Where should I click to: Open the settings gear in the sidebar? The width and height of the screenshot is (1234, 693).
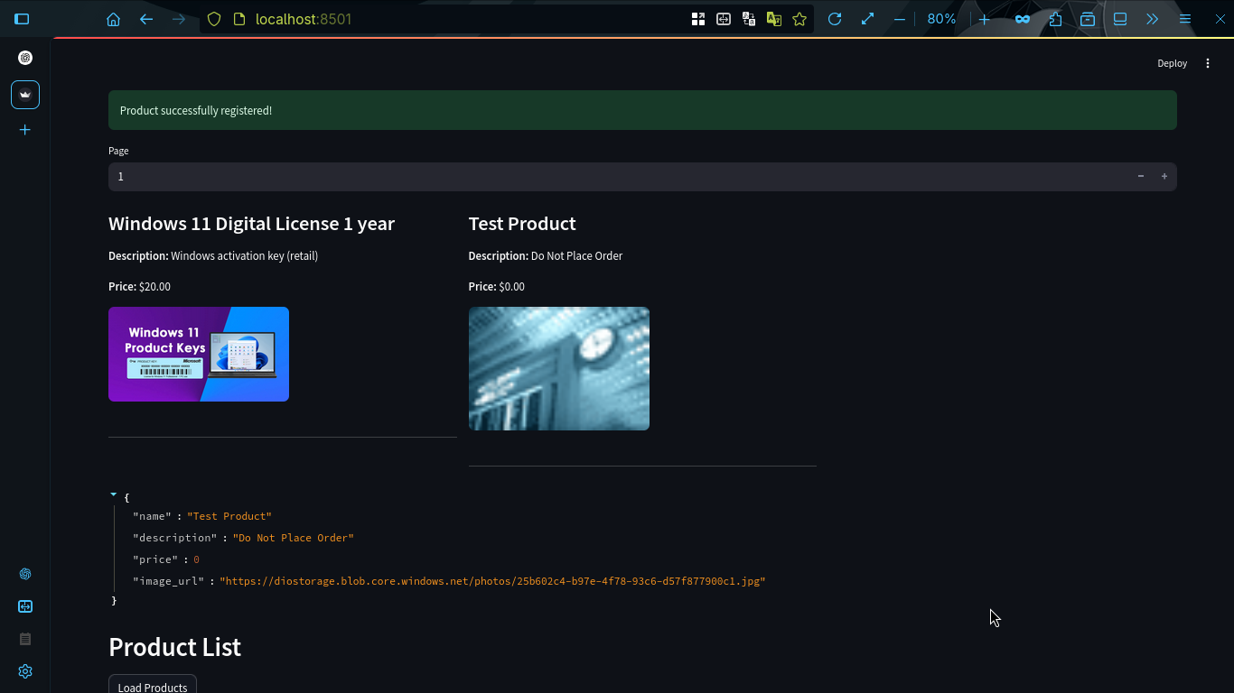[x=24, y=671]
